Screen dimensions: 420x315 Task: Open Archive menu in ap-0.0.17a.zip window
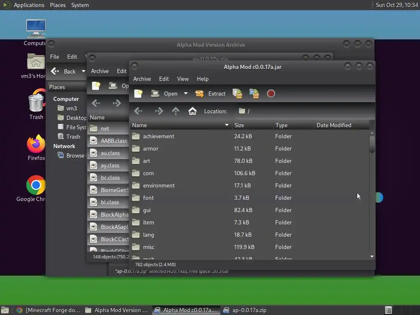click(x=100, y=71)
